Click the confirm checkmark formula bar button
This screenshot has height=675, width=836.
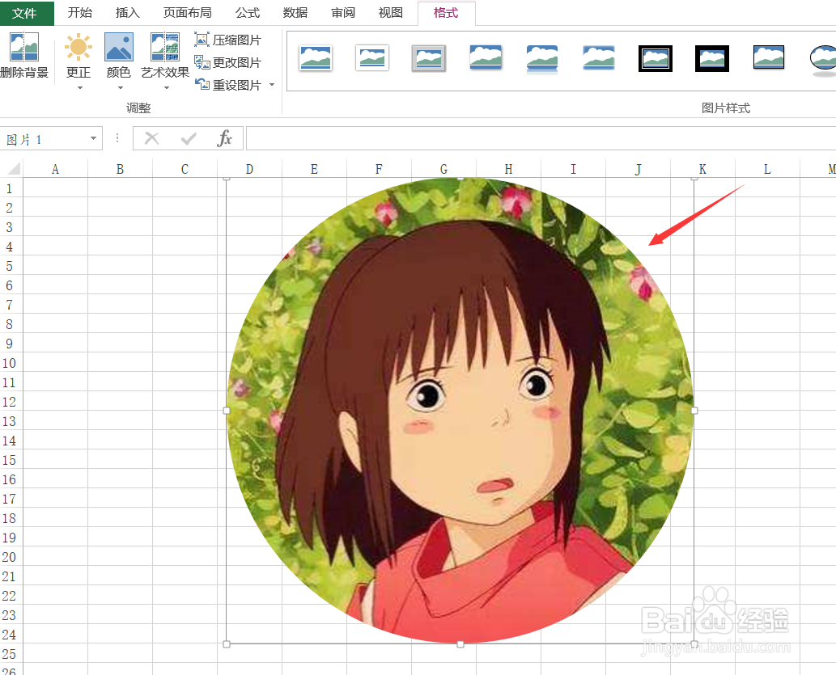click(189, 138)
